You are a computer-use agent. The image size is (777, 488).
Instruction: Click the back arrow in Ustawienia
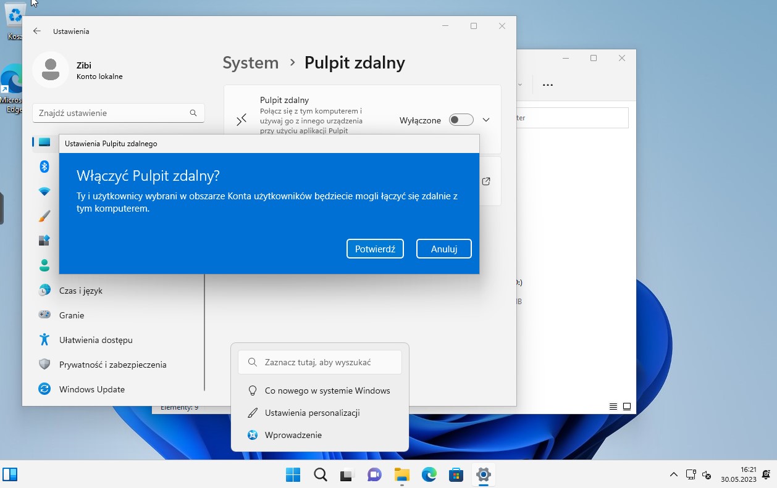(37, 31)
